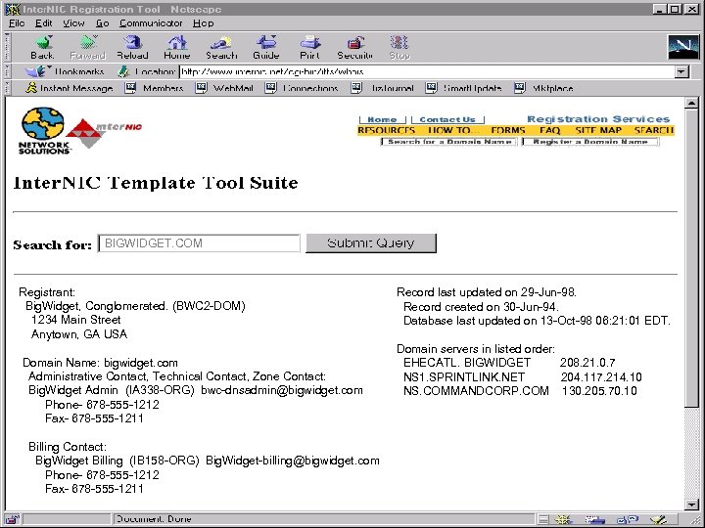The height and width of the screenshot is (528, 705).
Task: Open the RESOURCES nav link
Action: pyautogui.click(x=386, y=130)
